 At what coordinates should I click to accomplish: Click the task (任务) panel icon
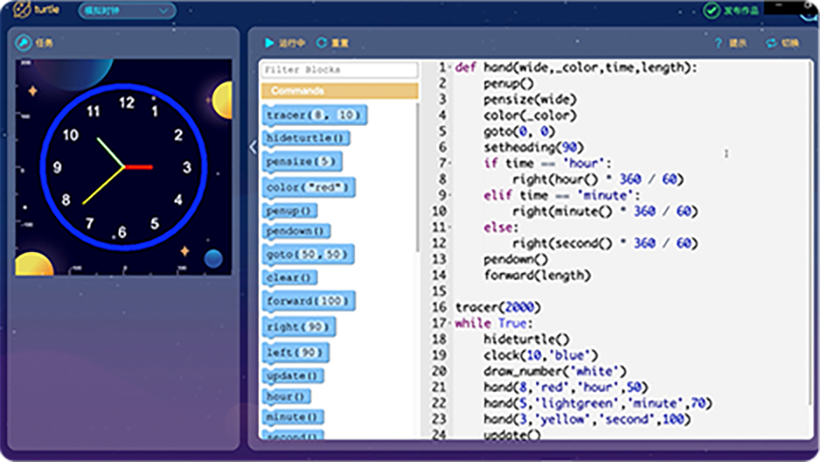(24, 42)
